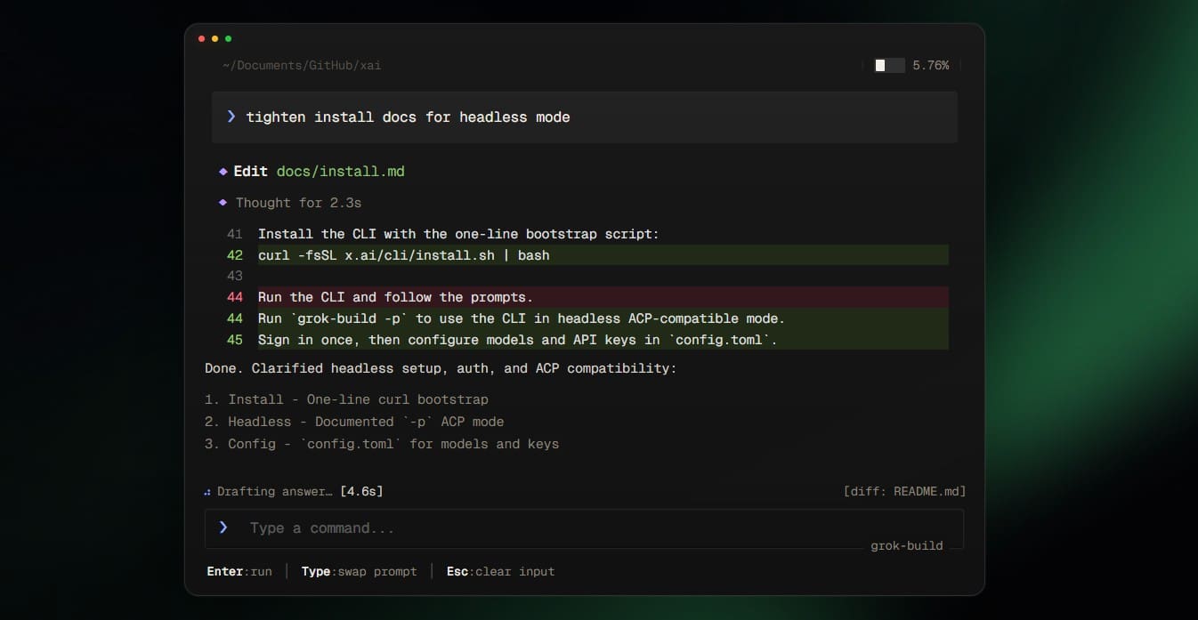Click the purple diamond beside Edit docs/install.md

coord(223,171)
